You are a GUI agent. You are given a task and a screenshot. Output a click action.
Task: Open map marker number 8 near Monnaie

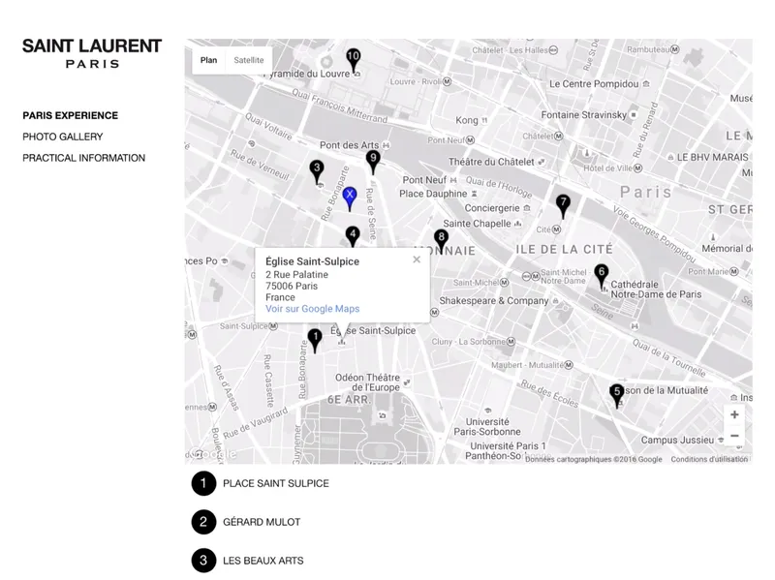442,240
